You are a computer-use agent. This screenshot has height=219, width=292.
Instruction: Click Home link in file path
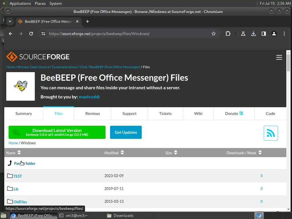[x=13, y=143]
